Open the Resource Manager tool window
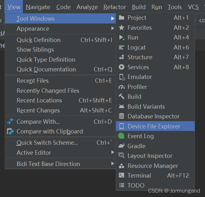Viewport: 205px width, 197px height. (x=153, y=166)
